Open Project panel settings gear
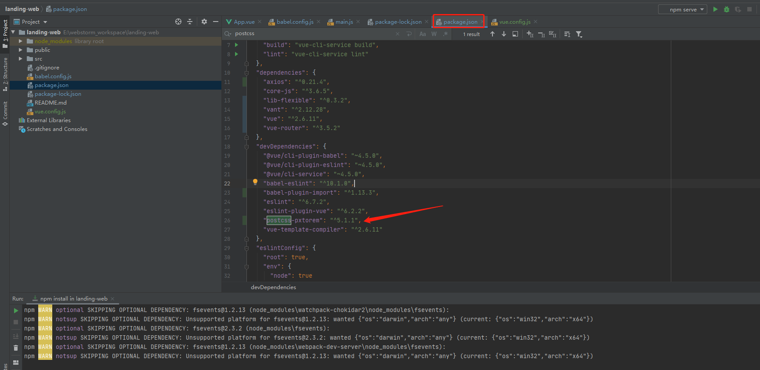 204,22
